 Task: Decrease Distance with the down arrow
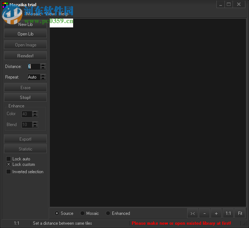43,68
